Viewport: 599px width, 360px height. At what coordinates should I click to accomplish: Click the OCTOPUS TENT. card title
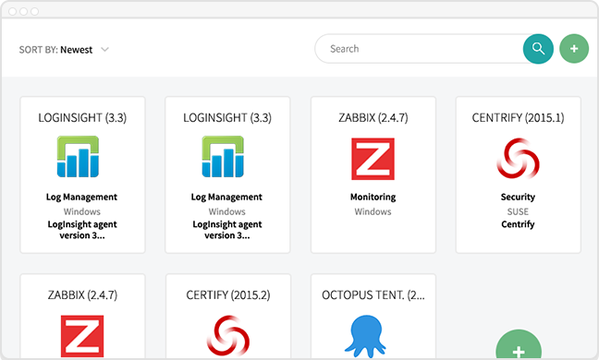point(373,295)
